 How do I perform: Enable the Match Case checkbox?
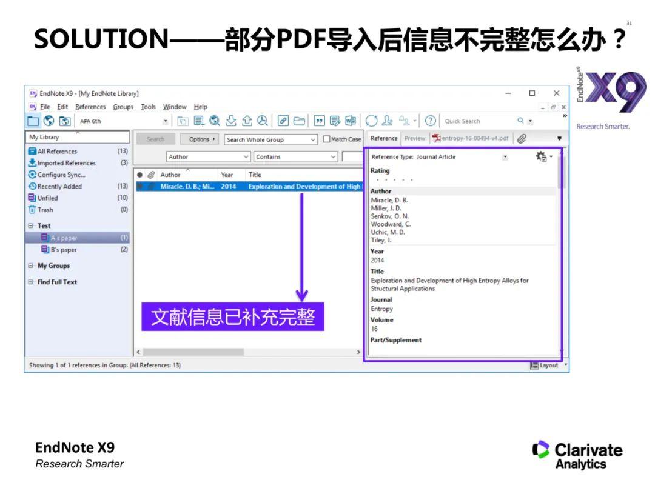[326, 139]
